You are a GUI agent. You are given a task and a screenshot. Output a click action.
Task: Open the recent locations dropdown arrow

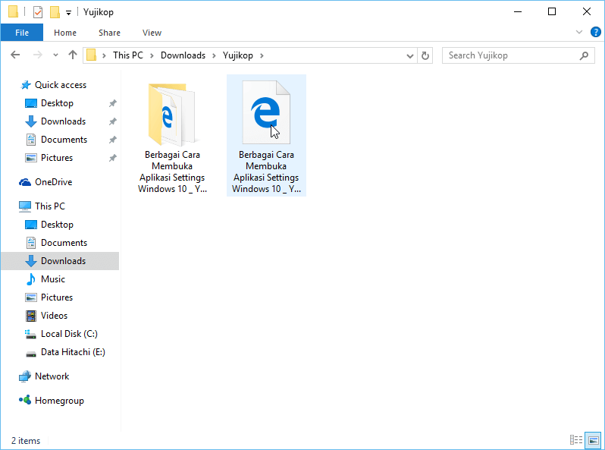click(x=55, y=55)
